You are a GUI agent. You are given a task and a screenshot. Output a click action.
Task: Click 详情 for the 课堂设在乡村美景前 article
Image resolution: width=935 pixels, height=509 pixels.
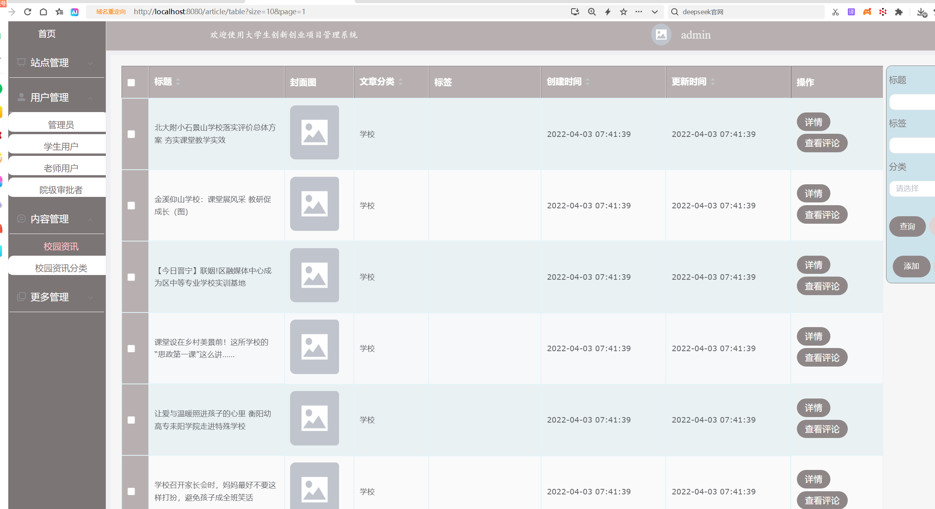[813, 336]
